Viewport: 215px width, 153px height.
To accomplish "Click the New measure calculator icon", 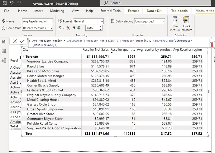I will click(175, 20).
